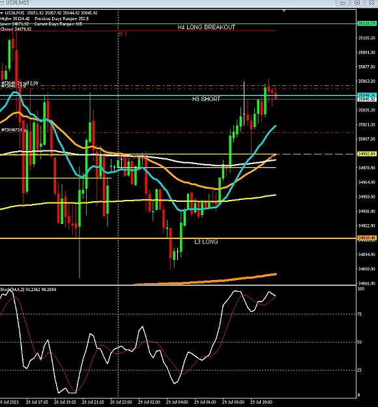Maximize the US30,M15 chart window
The width and height of the screenshot is (378, 407).
click(357, 3)
